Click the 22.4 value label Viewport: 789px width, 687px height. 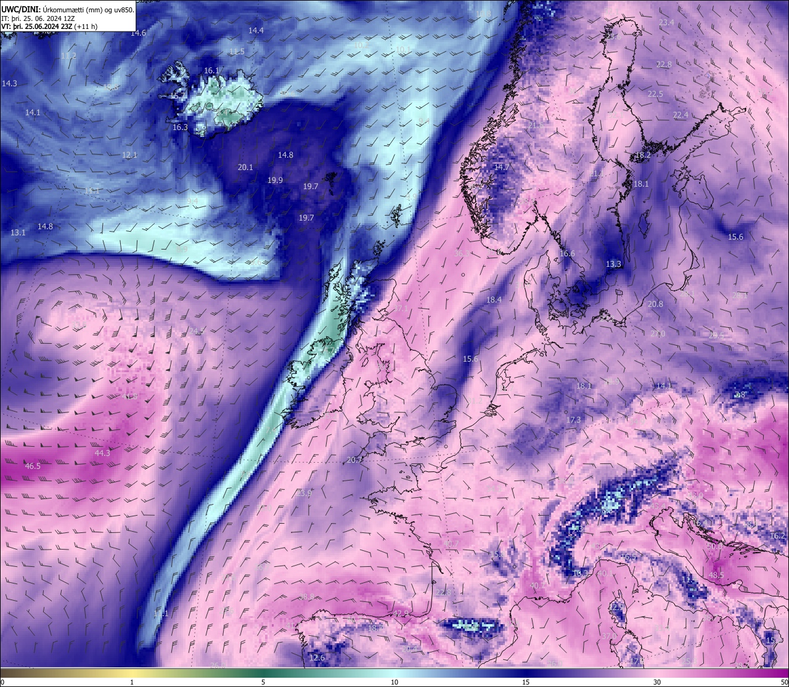680,116
